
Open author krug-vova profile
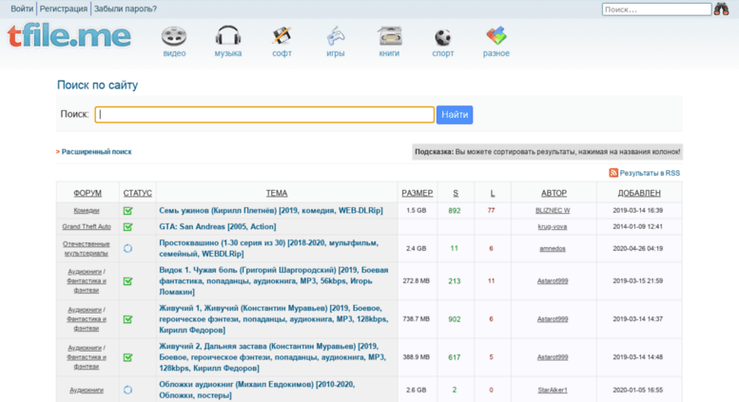tap(553, 226)
